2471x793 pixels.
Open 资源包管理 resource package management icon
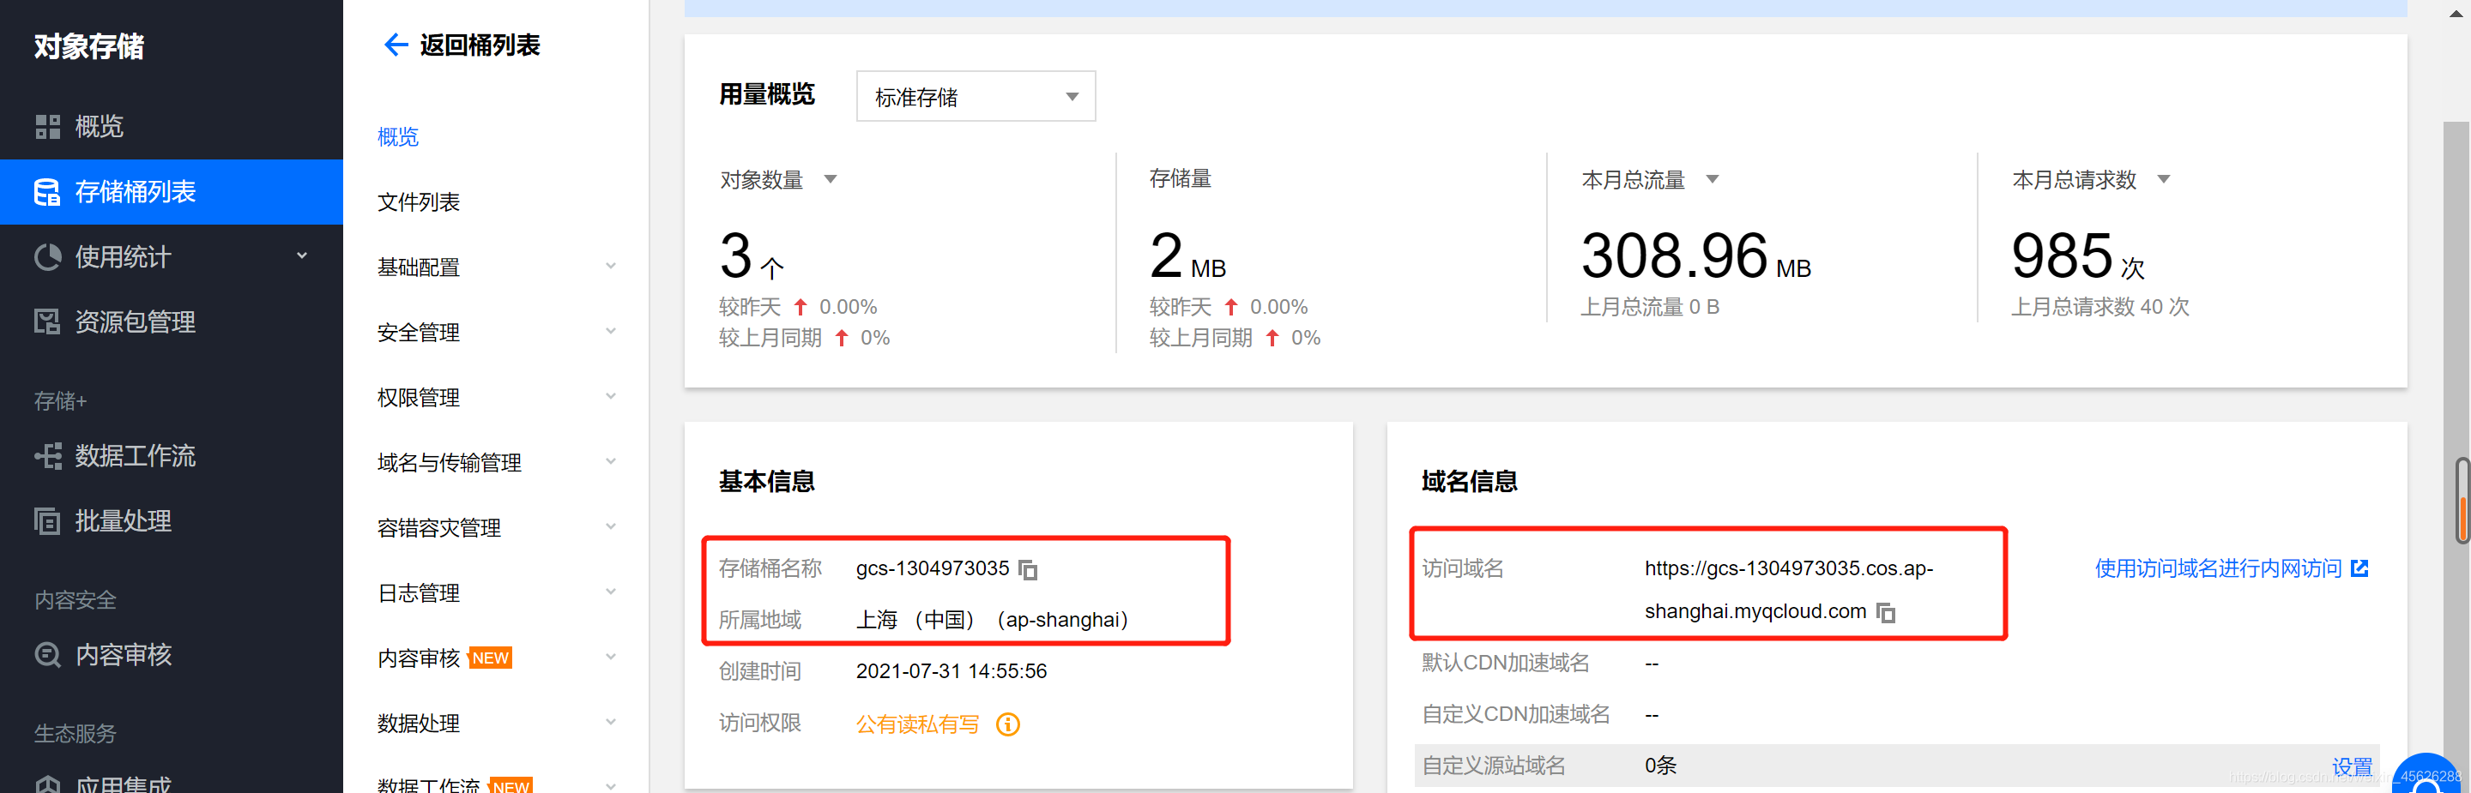click(47, 321)
